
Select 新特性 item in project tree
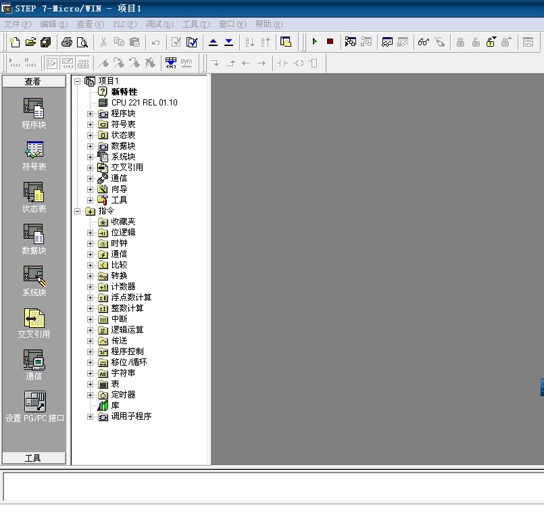coord(124,92)
